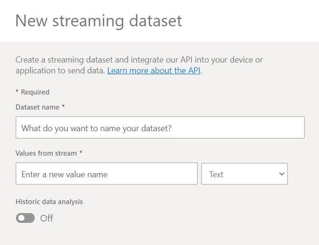Open the Text data type dropdown
The image size is (319, 245).
coord(244,174)
